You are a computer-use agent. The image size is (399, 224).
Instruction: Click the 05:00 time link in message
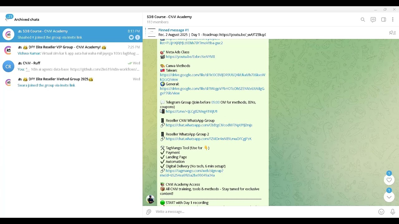coord(215,102)
